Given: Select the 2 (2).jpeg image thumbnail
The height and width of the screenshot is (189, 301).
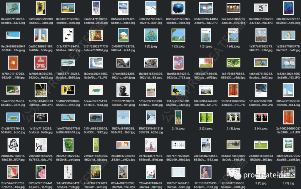Looking at the screenshot, I should (206, 118).
